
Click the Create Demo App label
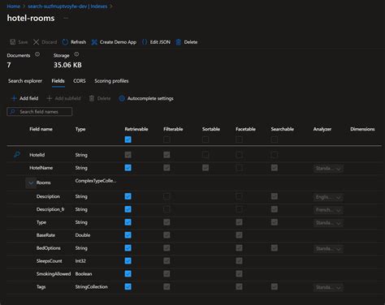pyautogui.click(x=118, y=42)
